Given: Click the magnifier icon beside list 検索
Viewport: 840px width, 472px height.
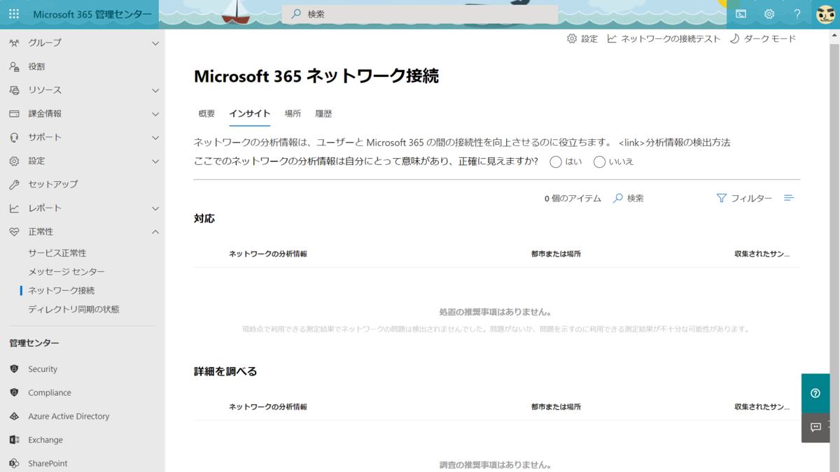Looking at the screenshot, I should tap(618, 199).
